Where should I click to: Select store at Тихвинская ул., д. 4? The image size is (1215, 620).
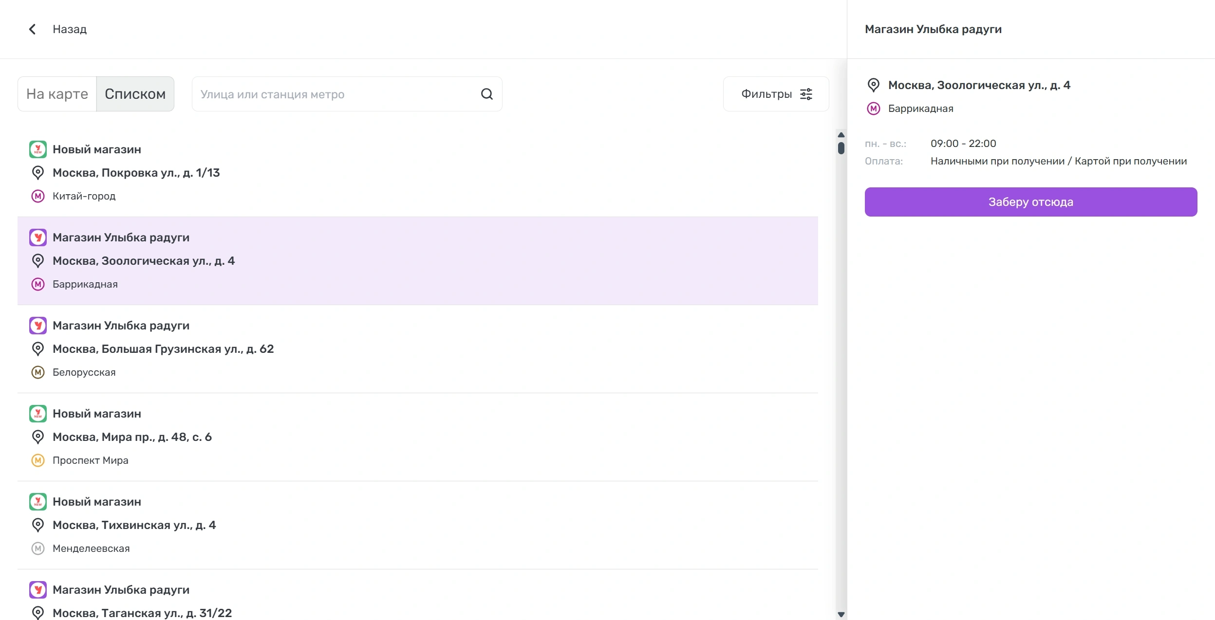pos(134,525)
